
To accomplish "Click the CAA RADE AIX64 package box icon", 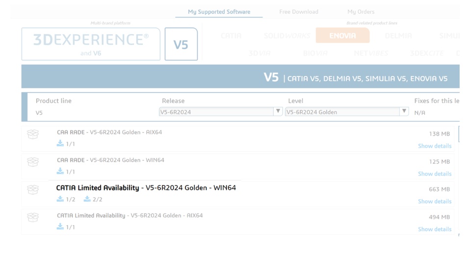I will pyautogui.click(x=33, y=134).
